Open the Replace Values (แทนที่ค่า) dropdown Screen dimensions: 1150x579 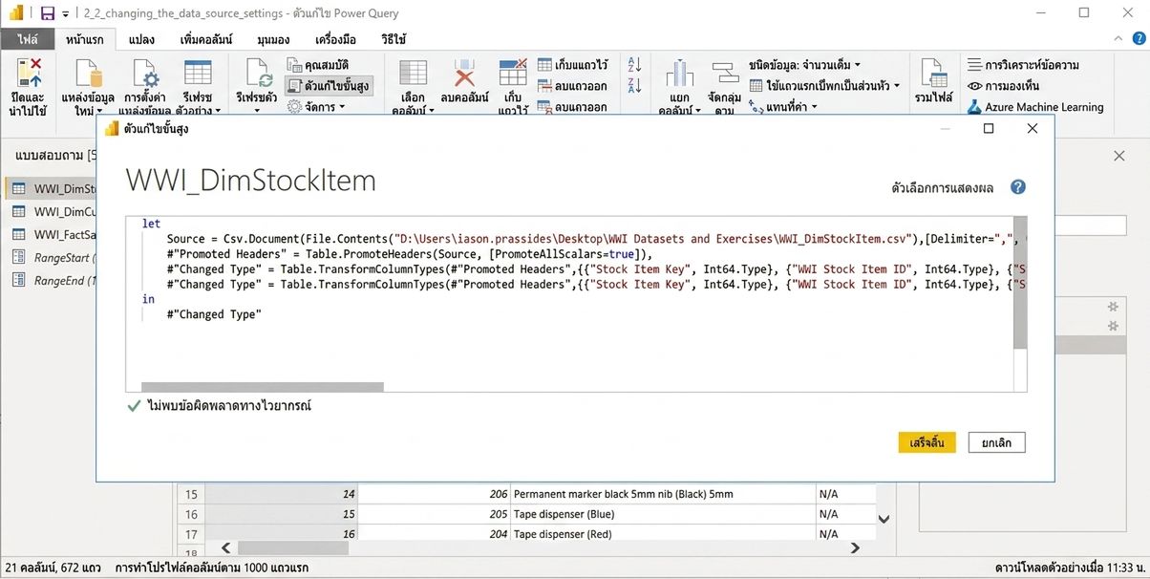[785, 106]
